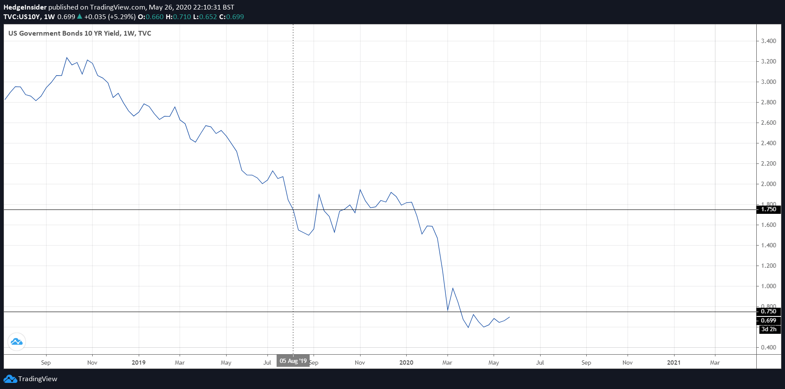Select the TVC:US10Y symbol label in header
Viewport: 785px width, 389px height.
[22, 17]
